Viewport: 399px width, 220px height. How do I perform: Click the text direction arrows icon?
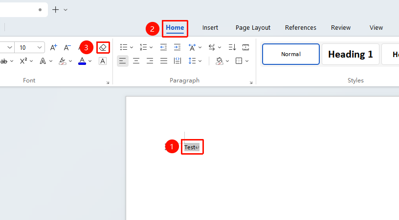(212, 47)
